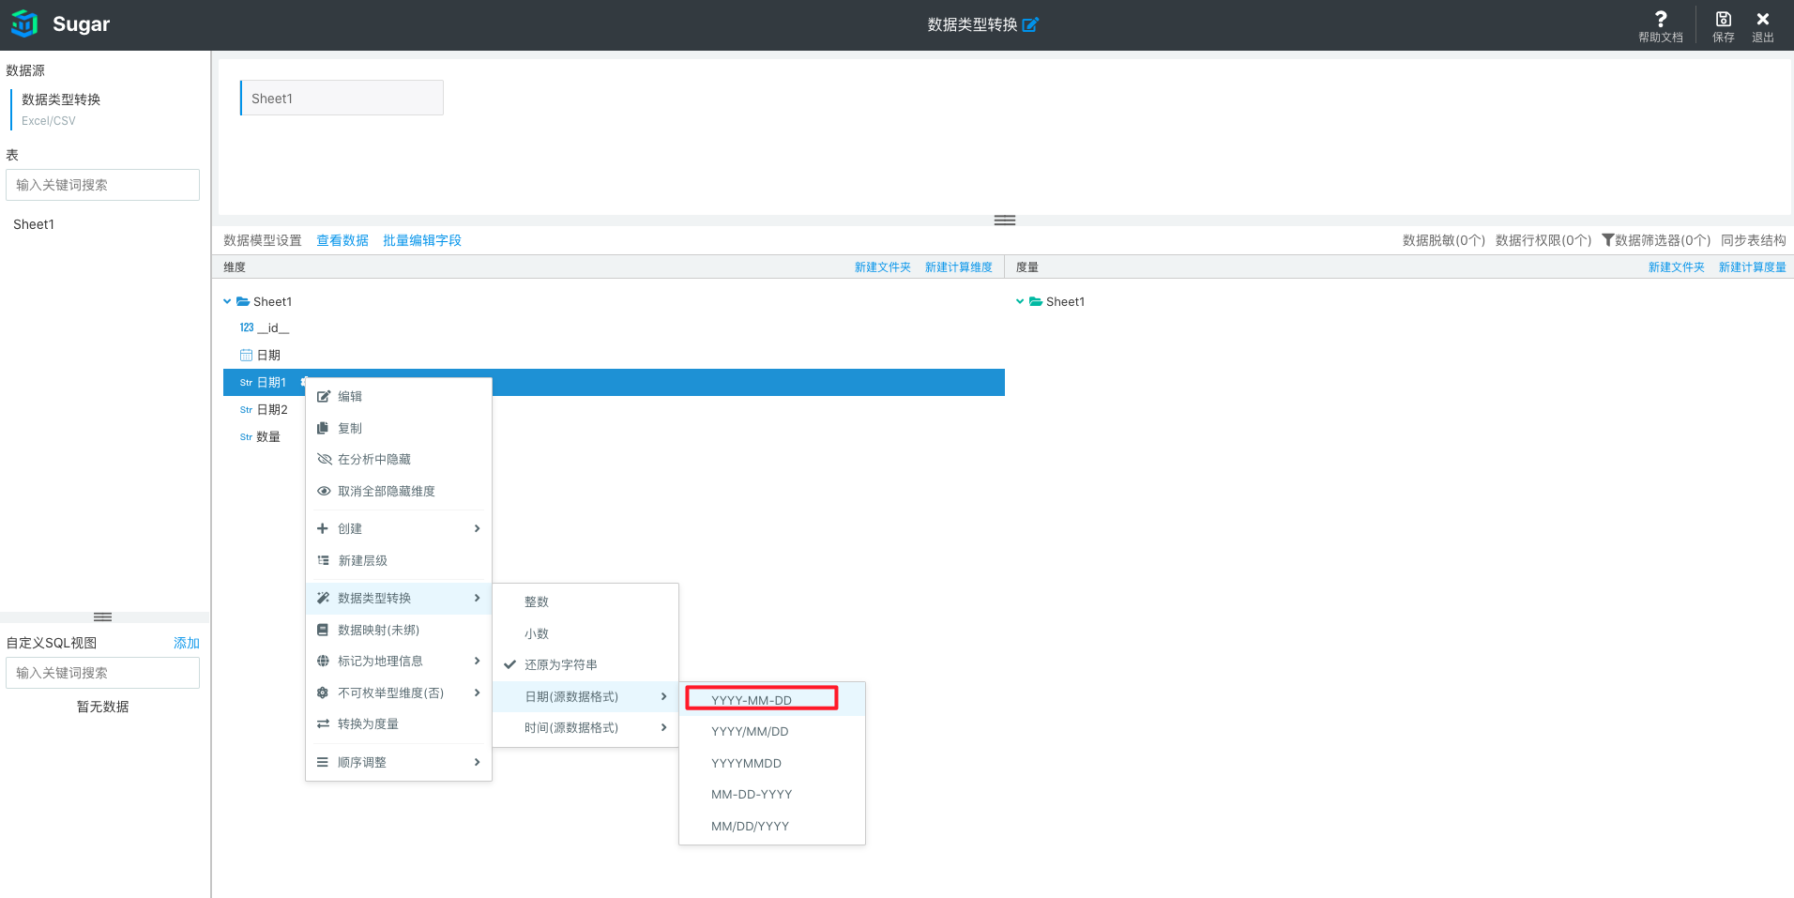
Task: Select 在分析中隐藏 to hide the field
Action: coord(373,460)
